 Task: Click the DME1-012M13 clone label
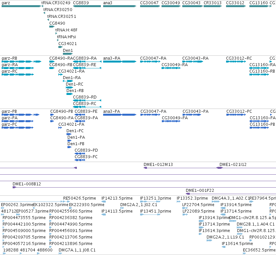(x=158, y=165)
